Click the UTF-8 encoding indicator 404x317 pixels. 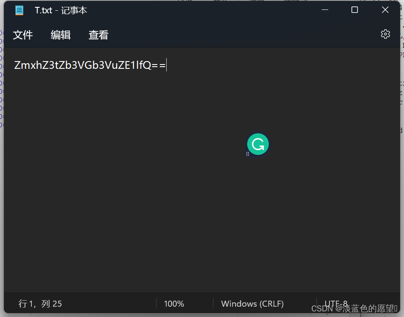tap(336, 303)
